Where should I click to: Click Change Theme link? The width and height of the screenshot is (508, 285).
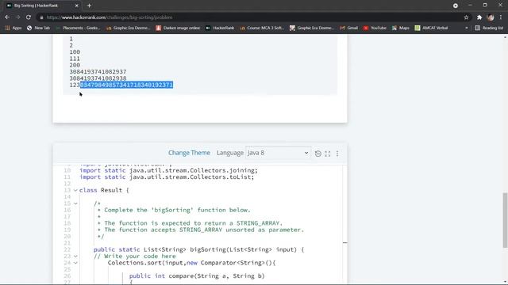tap(189, 153)
